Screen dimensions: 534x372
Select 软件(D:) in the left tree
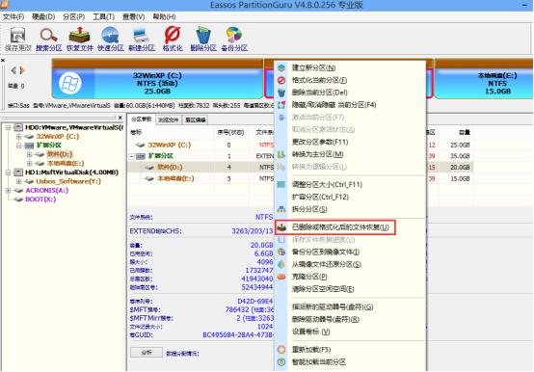pyautogui.click(x=60, y=154)
